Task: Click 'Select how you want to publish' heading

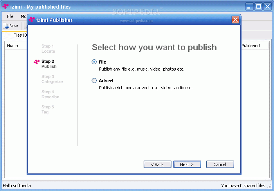Action: [154, 47]
